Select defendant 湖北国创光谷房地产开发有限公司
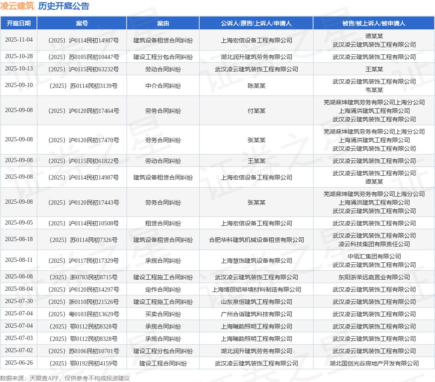The width and height of the screenshot is (435, 382). click(374, 363)
